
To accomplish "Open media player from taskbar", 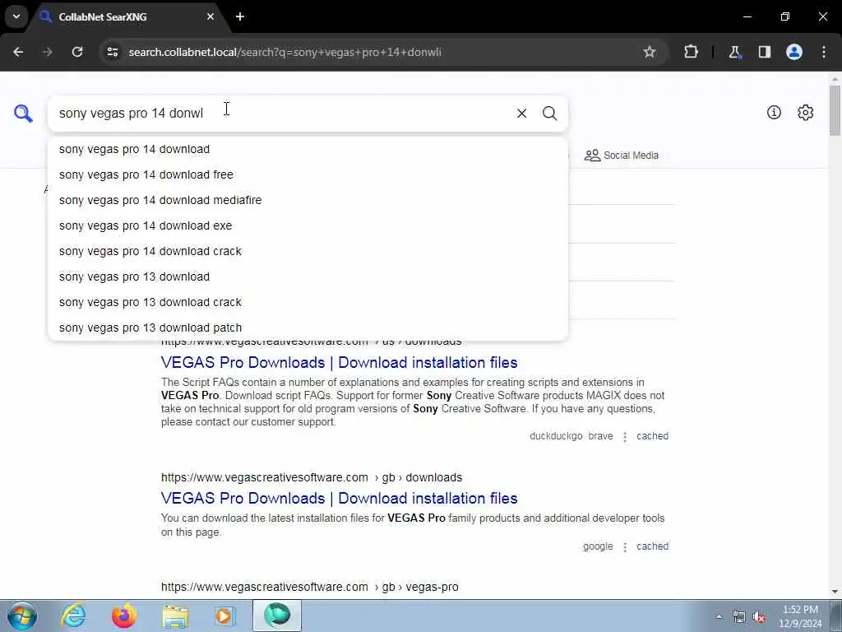I will tap(224, 616).
